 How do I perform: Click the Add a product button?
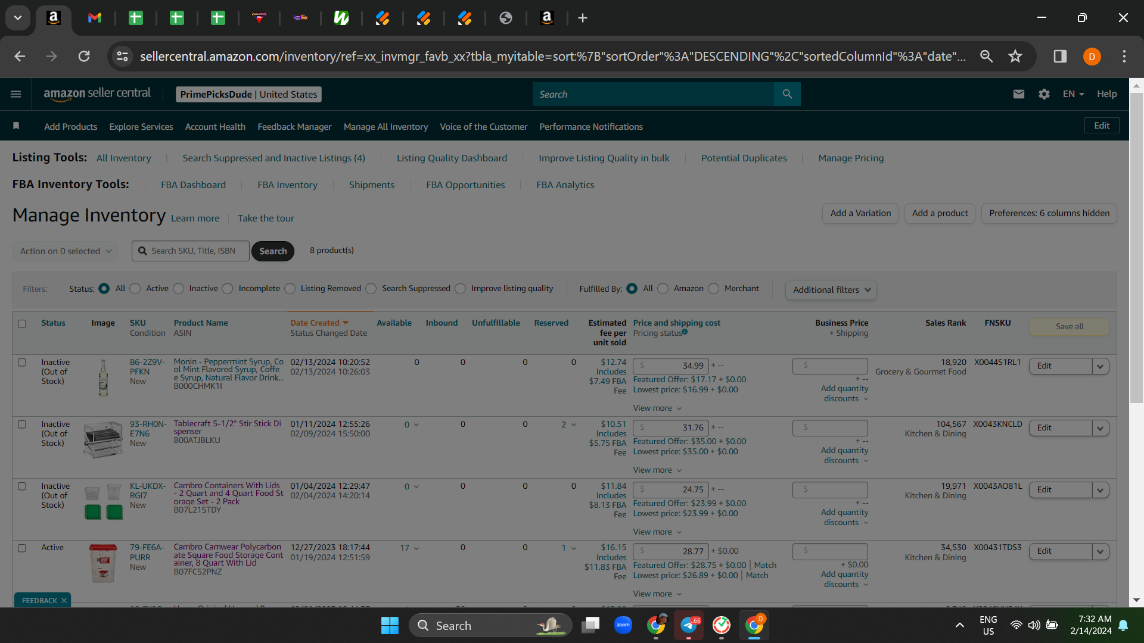click(940, 213)
